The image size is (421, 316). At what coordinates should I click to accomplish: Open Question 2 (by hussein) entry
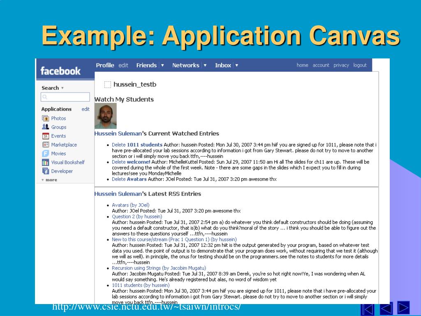tap(137, 216)
